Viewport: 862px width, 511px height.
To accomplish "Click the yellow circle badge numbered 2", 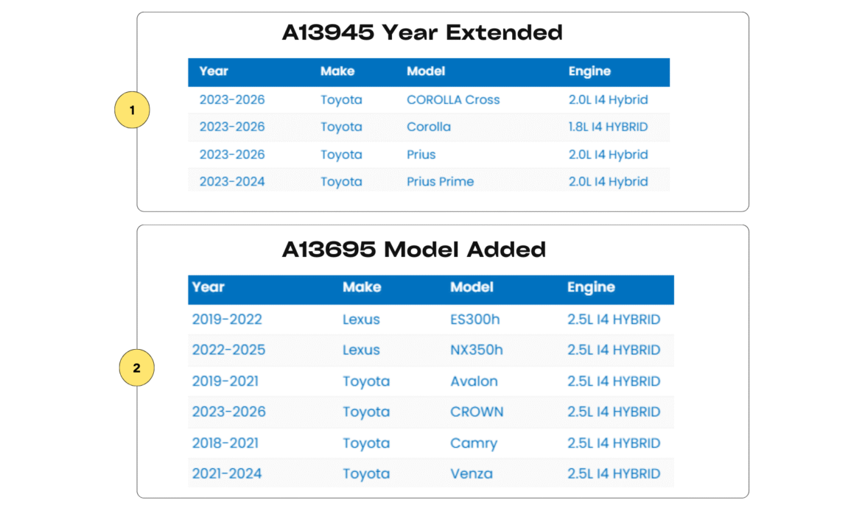I will click(136, 367).
